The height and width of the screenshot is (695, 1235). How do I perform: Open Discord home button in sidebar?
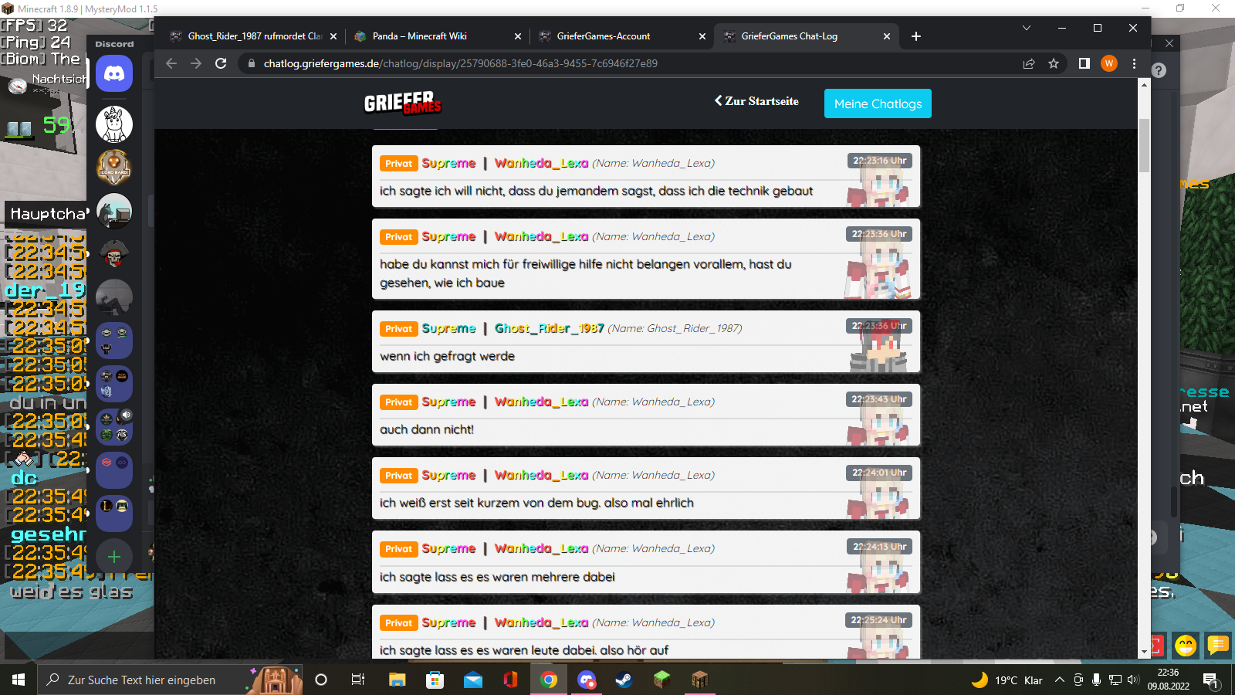(x=114, y=74)
